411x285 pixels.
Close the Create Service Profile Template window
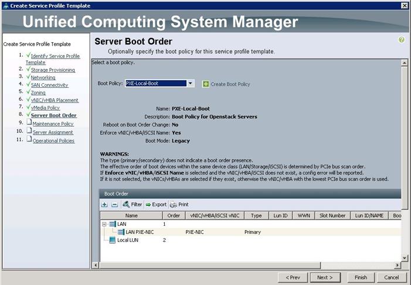pyautogui.click(x=405, y=5)
